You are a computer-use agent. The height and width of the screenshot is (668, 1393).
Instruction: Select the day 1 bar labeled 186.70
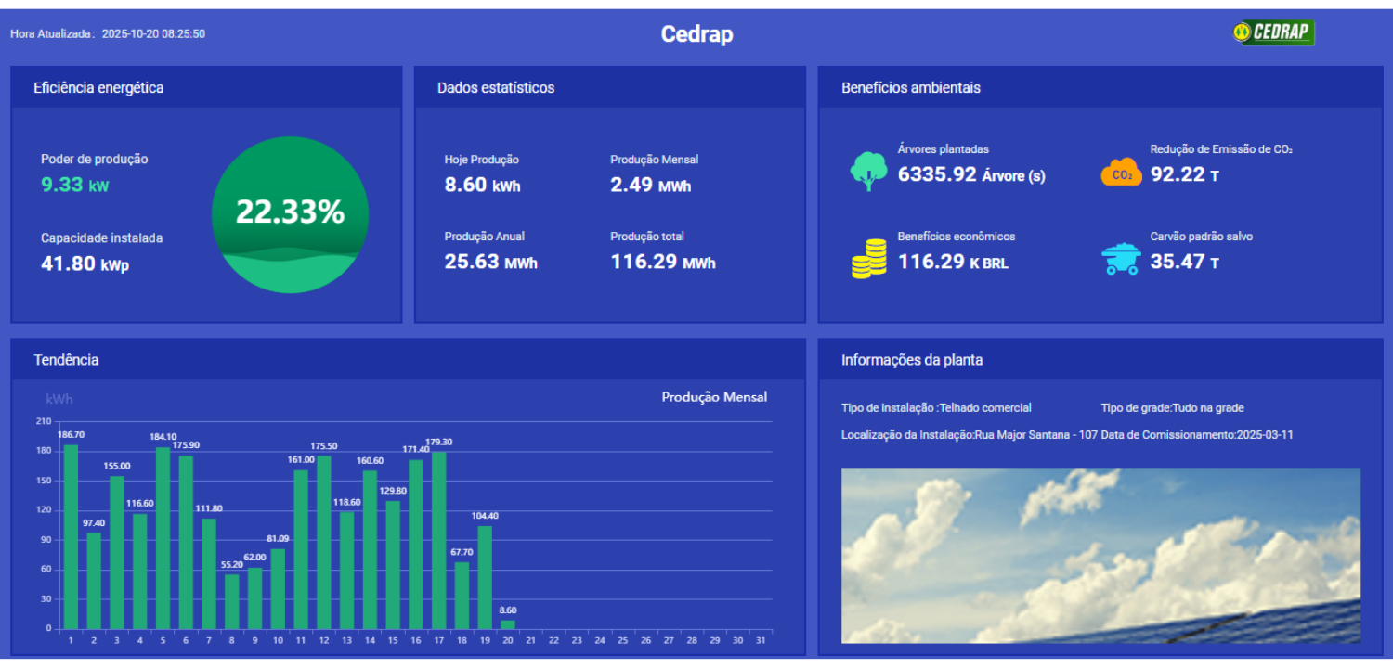(x=71, y=537)
